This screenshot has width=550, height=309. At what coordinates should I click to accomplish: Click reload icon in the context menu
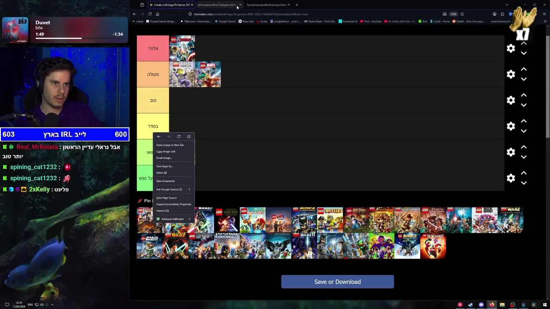(x=179, y=136)
